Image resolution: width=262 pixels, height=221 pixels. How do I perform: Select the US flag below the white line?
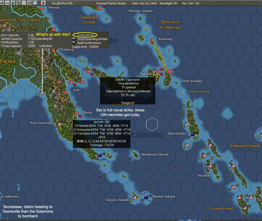(x=42, y=93)
